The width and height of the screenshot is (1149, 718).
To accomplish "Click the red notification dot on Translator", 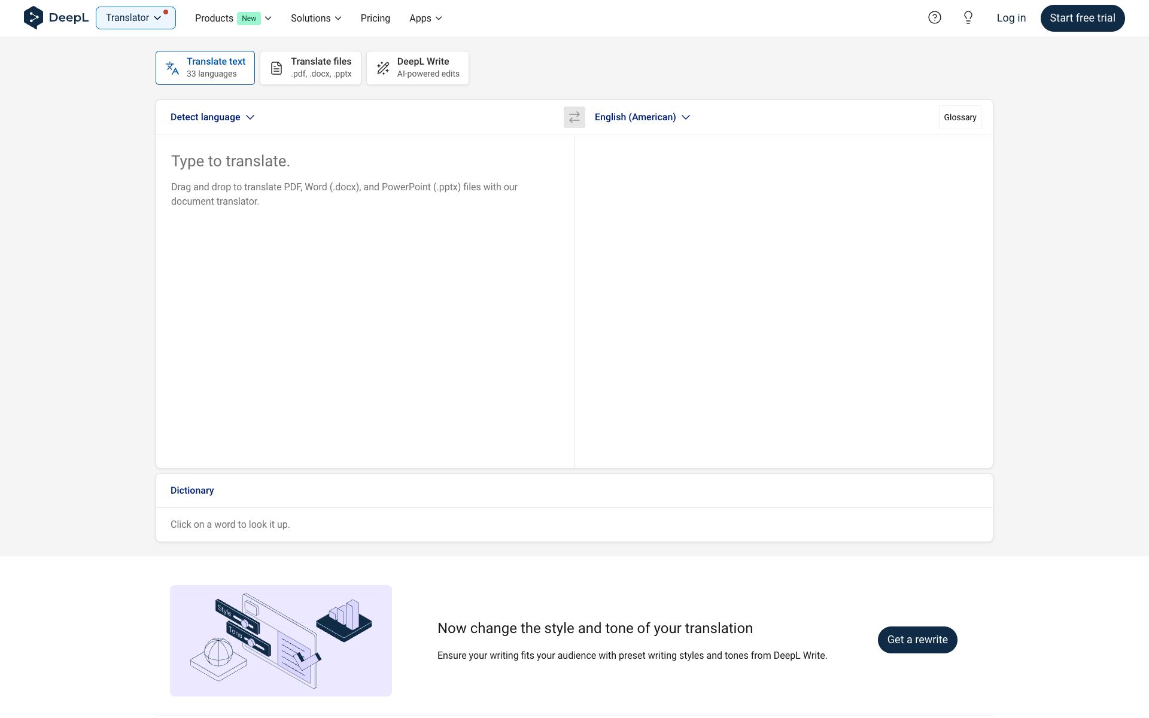I will coord(166,12).
